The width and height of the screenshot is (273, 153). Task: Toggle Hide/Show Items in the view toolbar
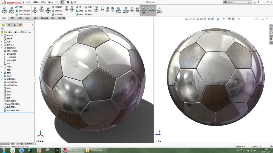[224, 18]
